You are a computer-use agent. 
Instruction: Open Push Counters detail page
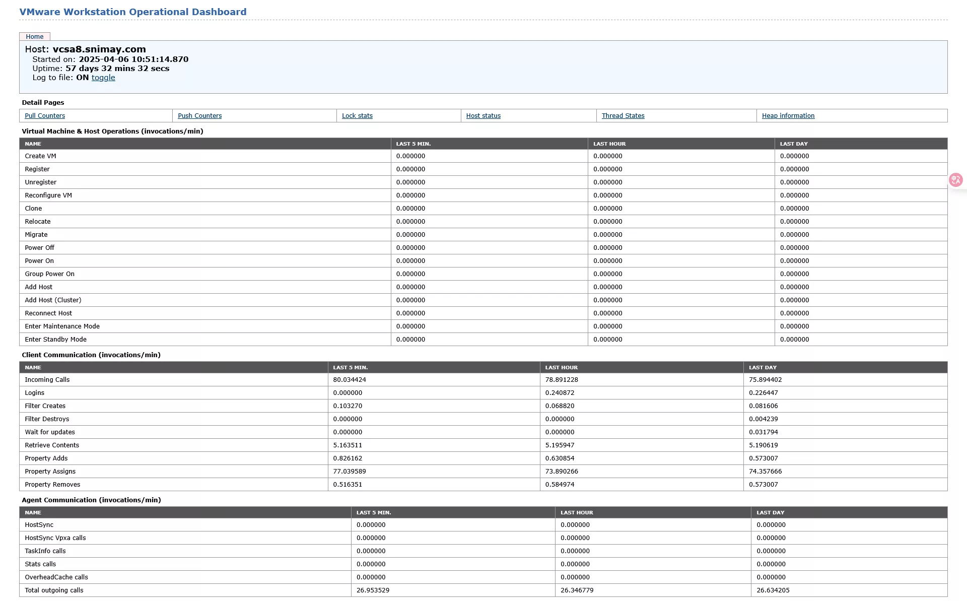pos(199,115)
